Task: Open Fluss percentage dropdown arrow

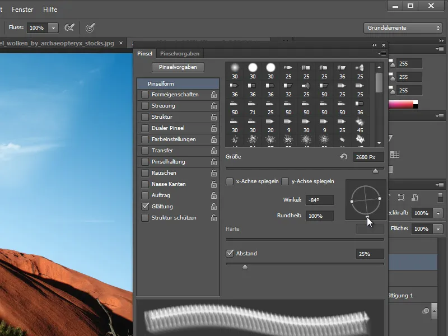Action: coord(53,27)
